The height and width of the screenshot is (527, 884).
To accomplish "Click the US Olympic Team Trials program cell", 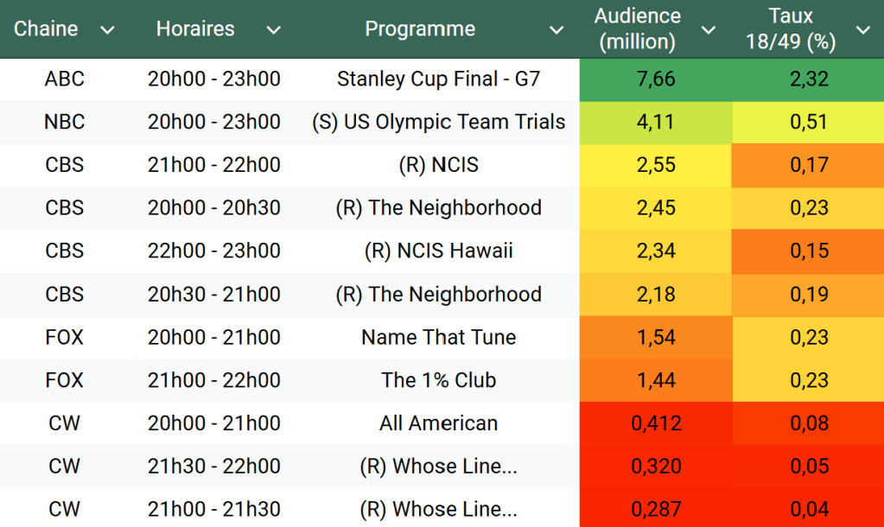I will [x=438, y=122].
